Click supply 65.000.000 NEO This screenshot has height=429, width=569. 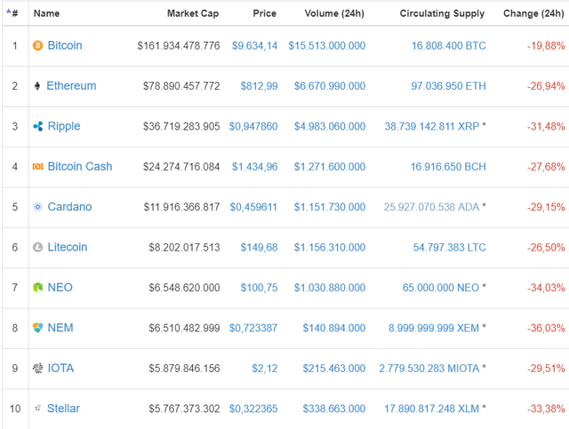click(441, 288)
